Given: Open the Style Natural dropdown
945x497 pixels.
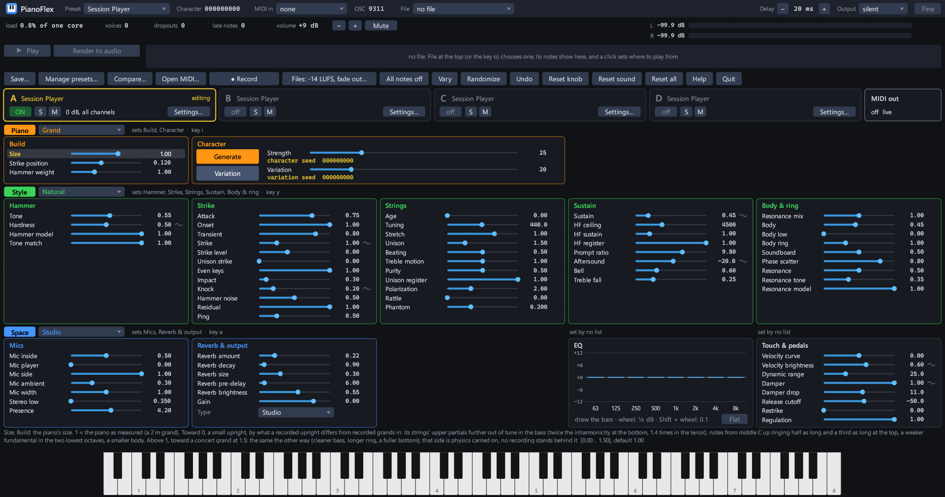Looking at the screenshot, I should click(81, 192).
